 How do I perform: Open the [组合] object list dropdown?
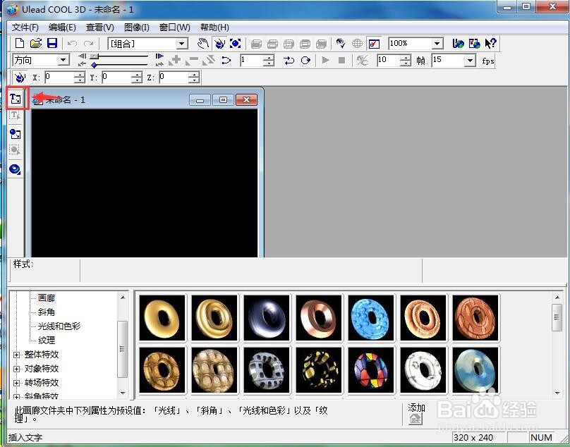coord(182,44)
